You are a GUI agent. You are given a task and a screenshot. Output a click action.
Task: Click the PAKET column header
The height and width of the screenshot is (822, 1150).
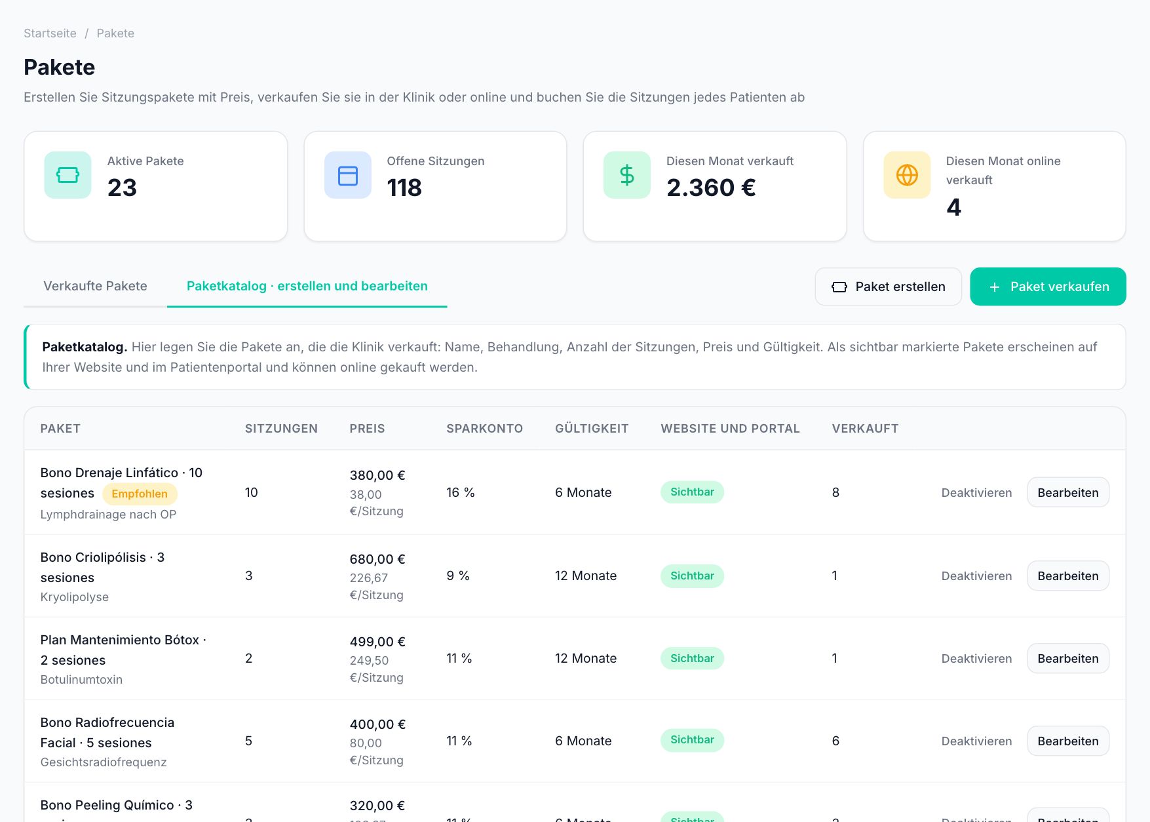click(60, 428)
